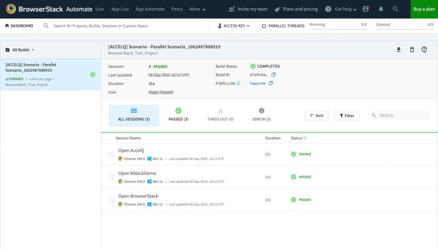Switch to the ALL SESSIONS tab

click(134, 115)
